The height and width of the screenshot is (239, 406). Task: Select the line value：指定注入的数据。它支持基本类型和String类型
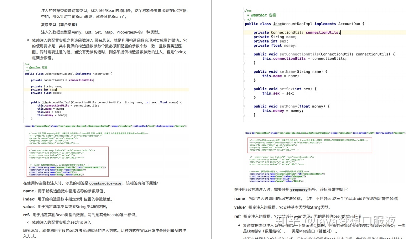click(x=283, y=207)
